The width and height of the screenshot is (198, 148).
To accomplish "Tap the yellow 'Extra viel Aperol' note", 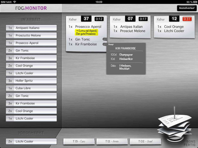I will click(87, 32).
